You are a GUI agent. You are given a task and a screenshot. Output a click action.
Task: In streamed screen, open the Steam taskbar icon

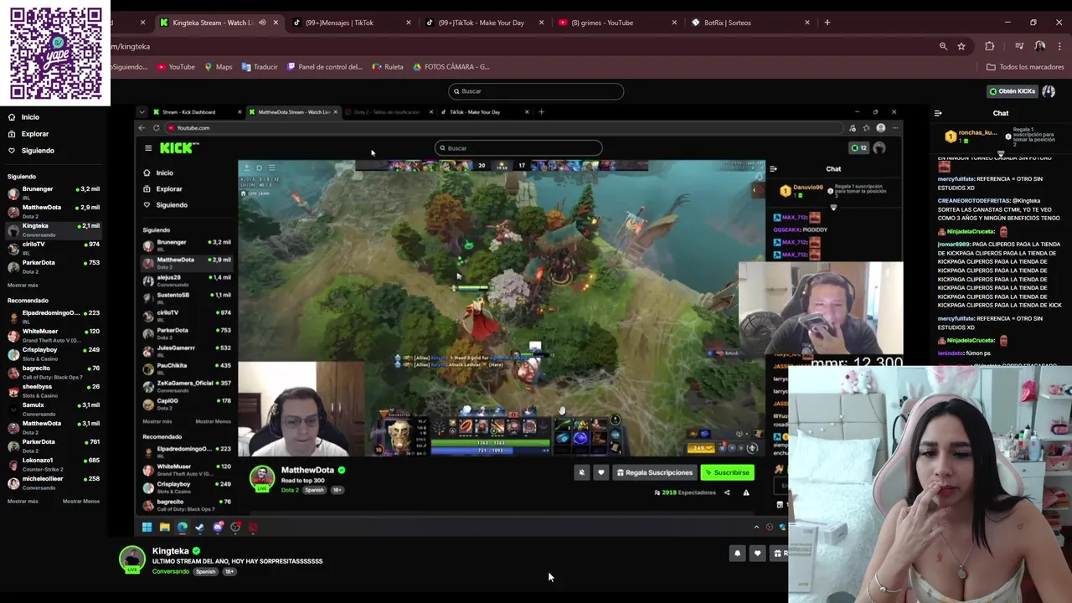coord(199,527)
